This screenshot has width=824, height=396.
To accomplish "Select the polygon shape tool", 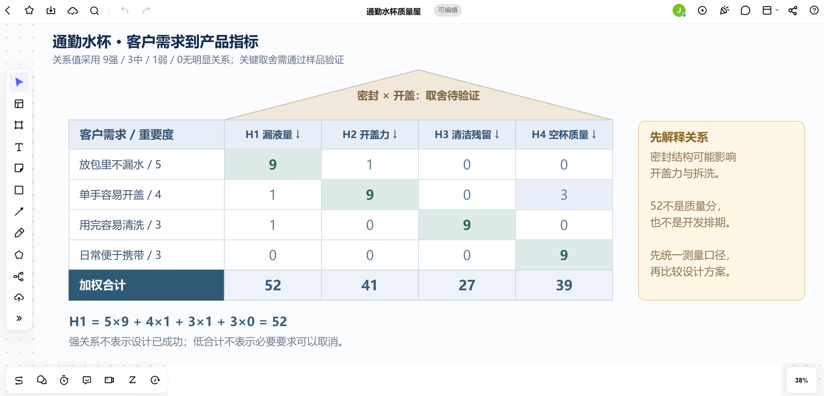I will [19, 255].
